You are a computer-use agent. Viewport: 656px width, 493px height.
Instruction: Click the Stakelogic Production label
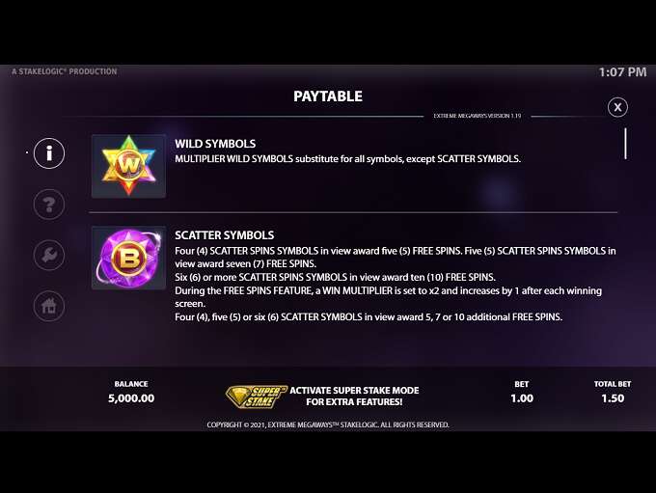pos(64,71)
